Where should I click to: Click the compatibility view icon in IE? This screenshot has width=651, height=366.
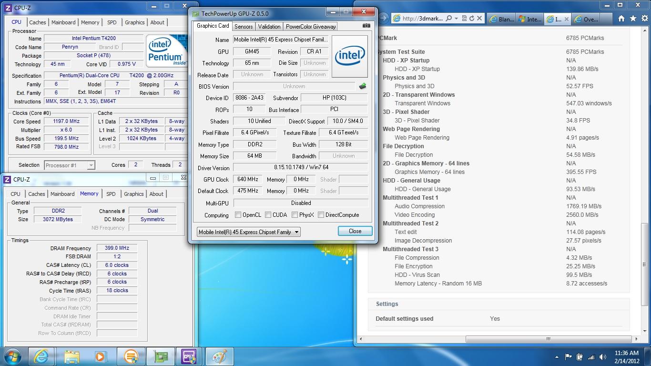pyautogui.click(x=464, y=19)
